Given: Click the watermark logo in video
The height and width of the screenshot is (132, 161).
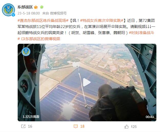Looking at the screenshot, I should (x=26, y=52).
